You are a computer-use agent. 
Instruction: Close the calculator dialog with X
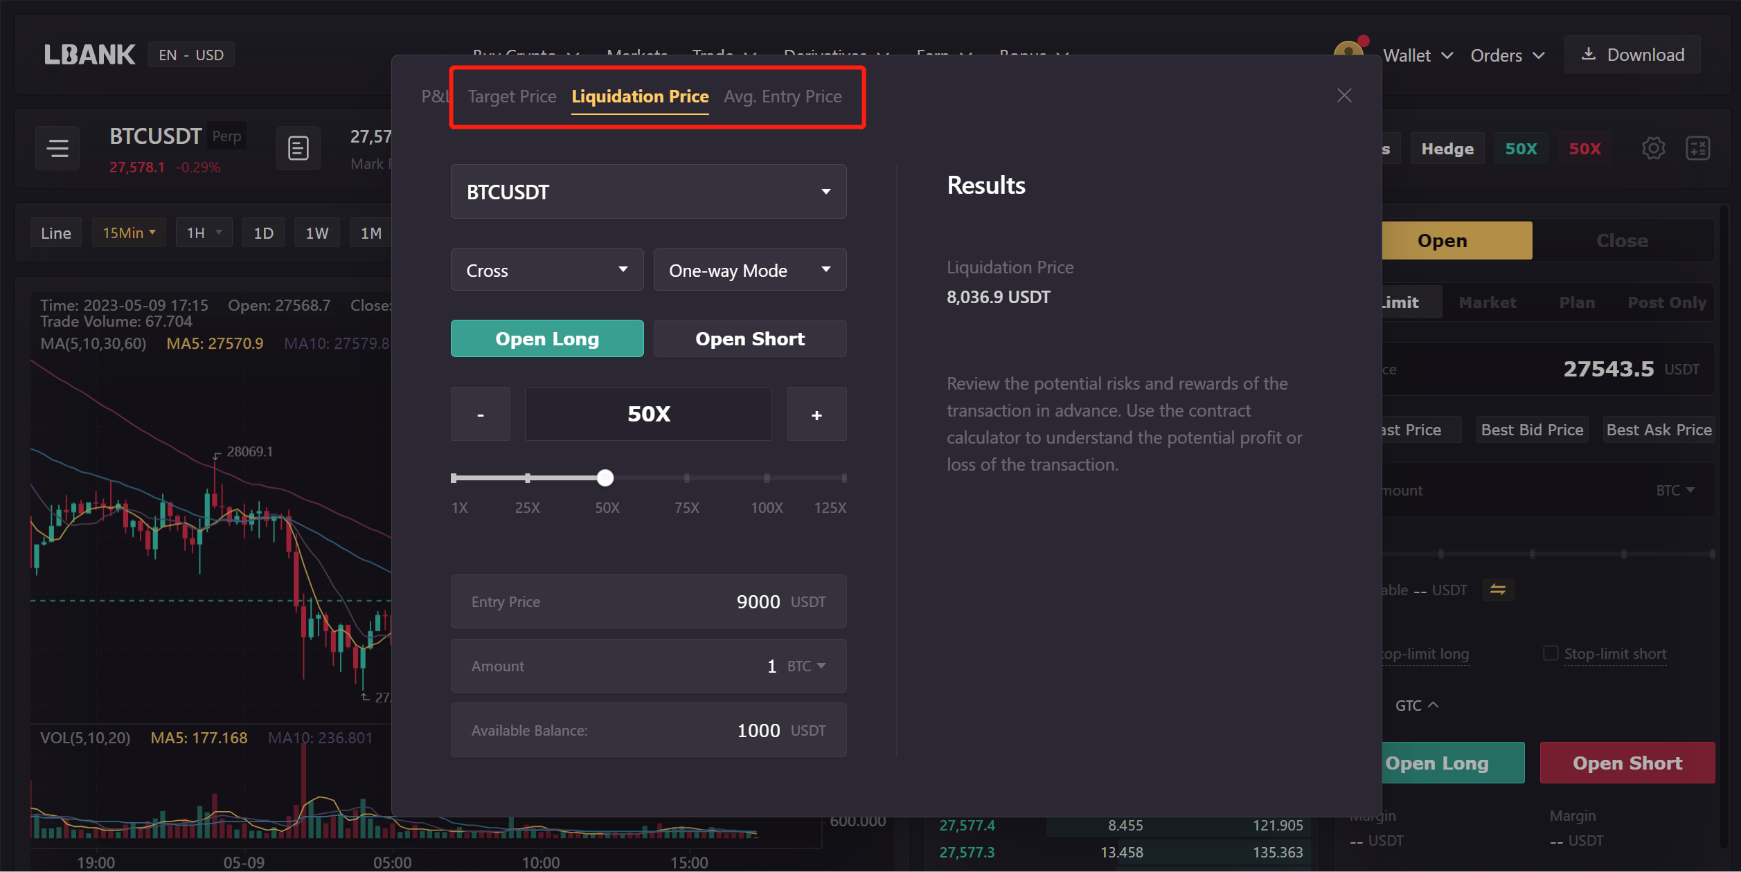(x=1343, y=96)
